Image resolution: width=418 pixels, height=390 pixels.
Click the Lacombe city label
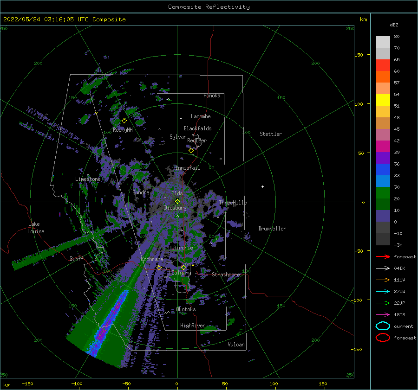pyautogui.click(x=201, y=116)
